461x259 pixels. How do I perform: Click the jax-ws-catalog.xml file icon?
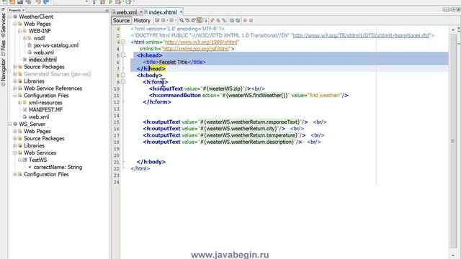(30, 45)
